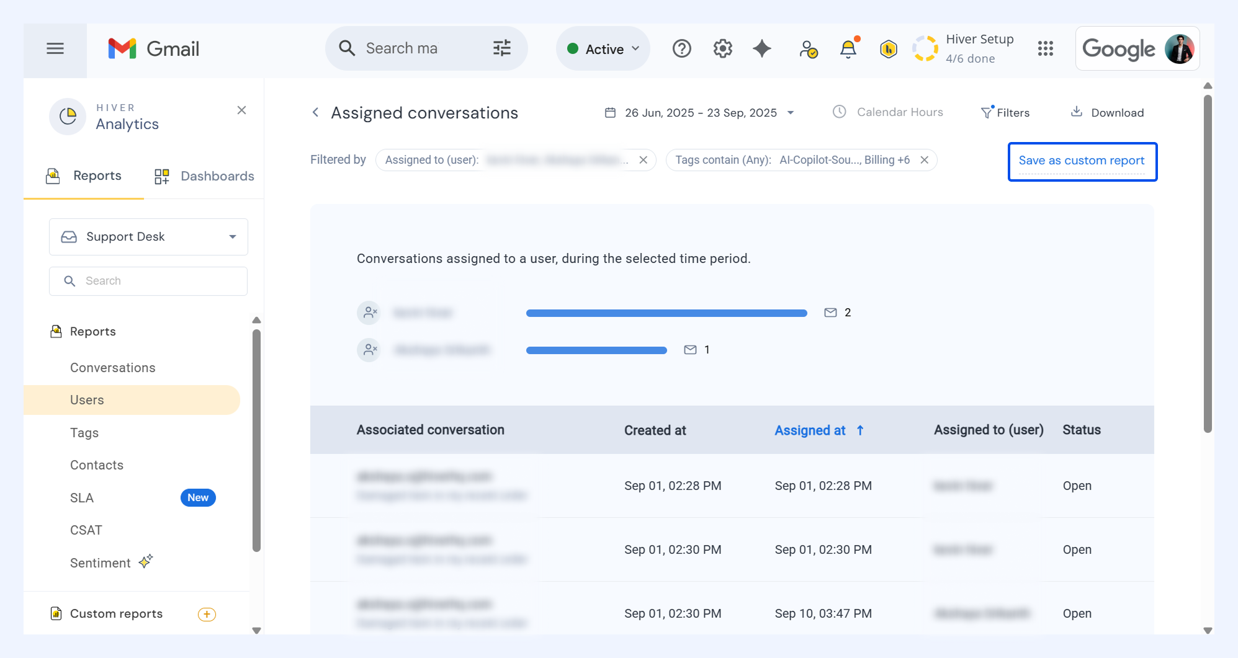Click the Gemini sparkle icon
Viewport: 1238px width, 658px height.
pos(762,48)
